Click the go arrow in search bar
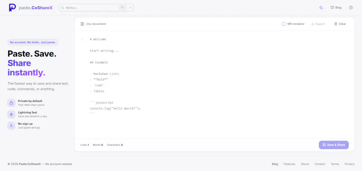The image size is (362, 171). [x=130, y=8]
